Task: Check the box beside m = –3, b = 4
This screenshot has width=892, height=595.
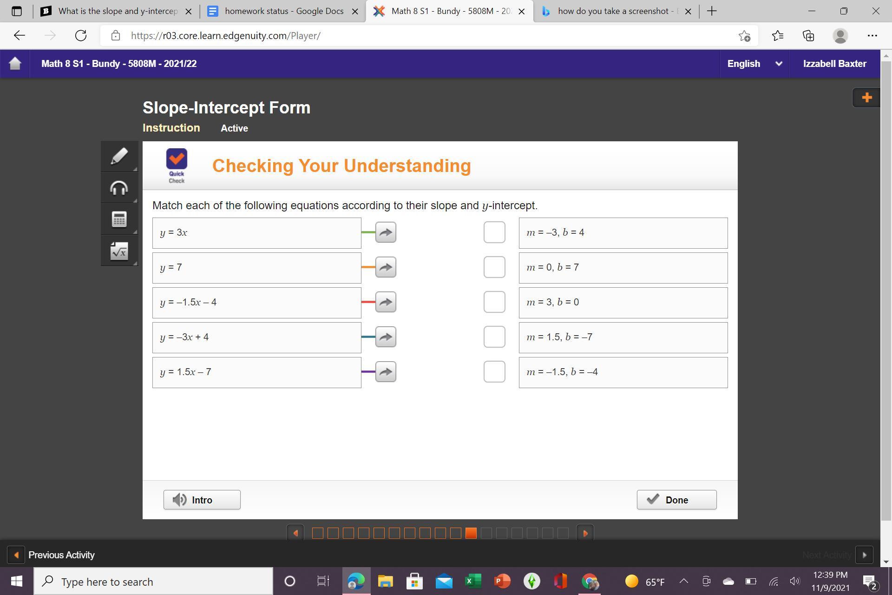Action: point(494,232)
